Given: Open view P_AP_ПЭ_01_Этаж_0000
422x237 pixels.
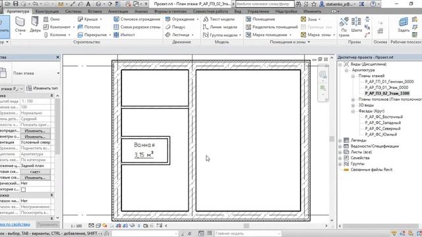Looking at the screenshot, I should (386, 88).
